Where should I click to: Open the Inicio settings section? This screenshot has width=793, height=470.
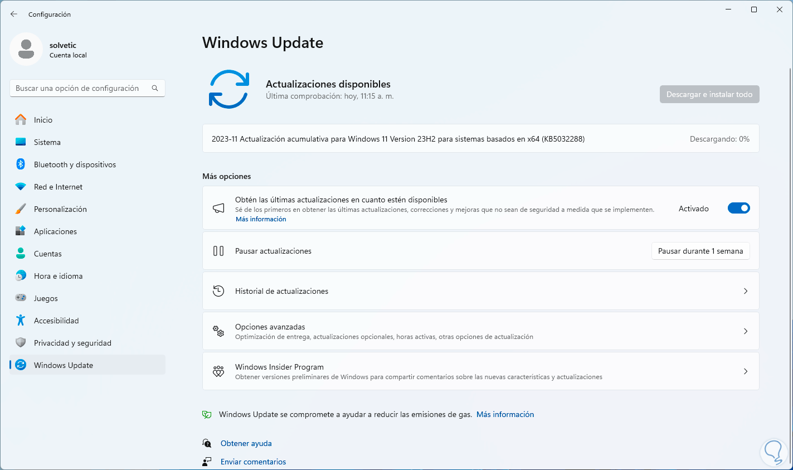pyautogui.click(x=87, y=120)
